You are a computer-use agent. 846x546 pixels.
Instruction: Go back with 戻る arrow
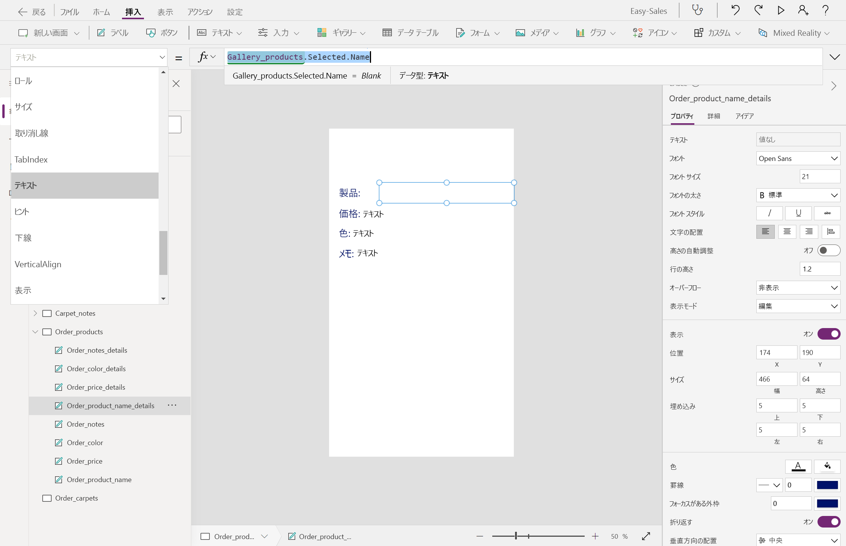point(32,12)
